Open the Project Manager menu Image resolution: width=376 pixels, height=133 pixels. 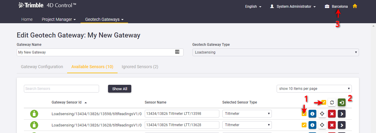coord(58,19)
